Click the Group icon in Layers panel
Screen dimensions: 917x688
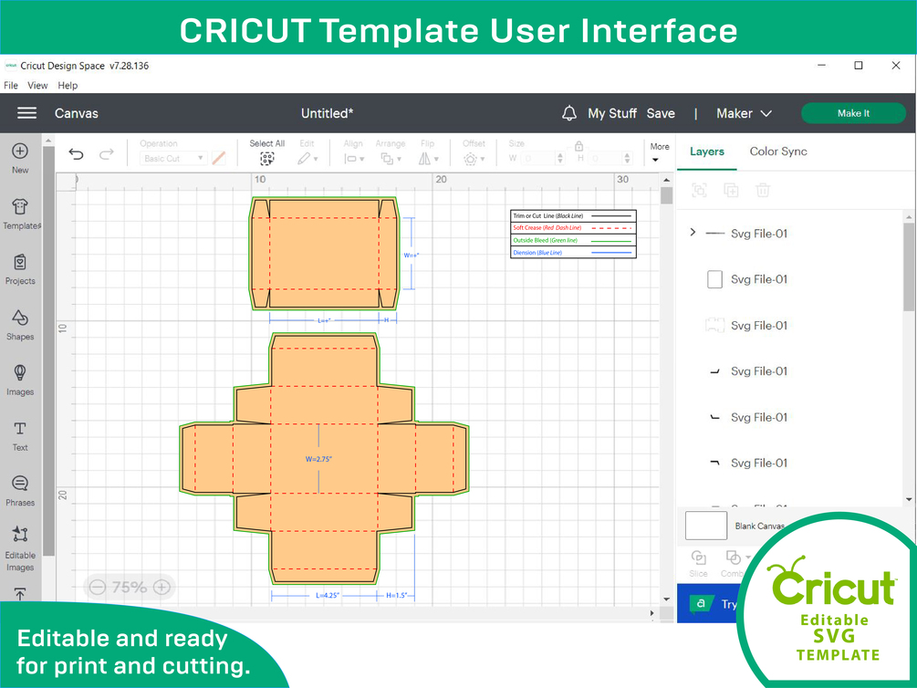click(699, 190)
